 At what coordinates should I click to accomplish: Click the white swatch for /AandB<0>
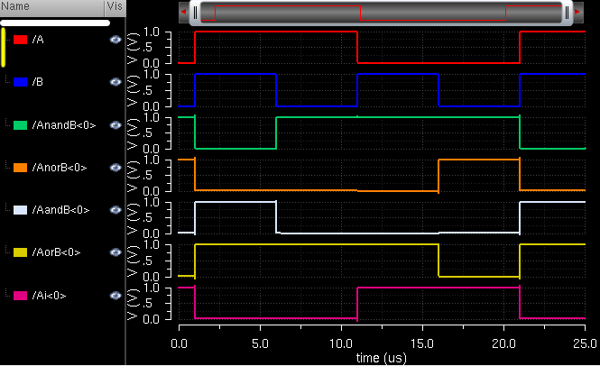point(20,210)
